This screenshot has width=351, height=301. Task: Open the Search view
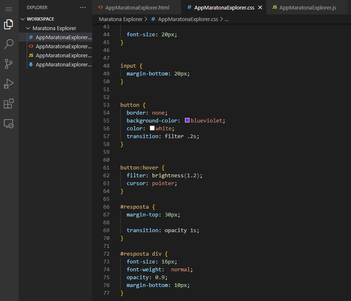9,44
